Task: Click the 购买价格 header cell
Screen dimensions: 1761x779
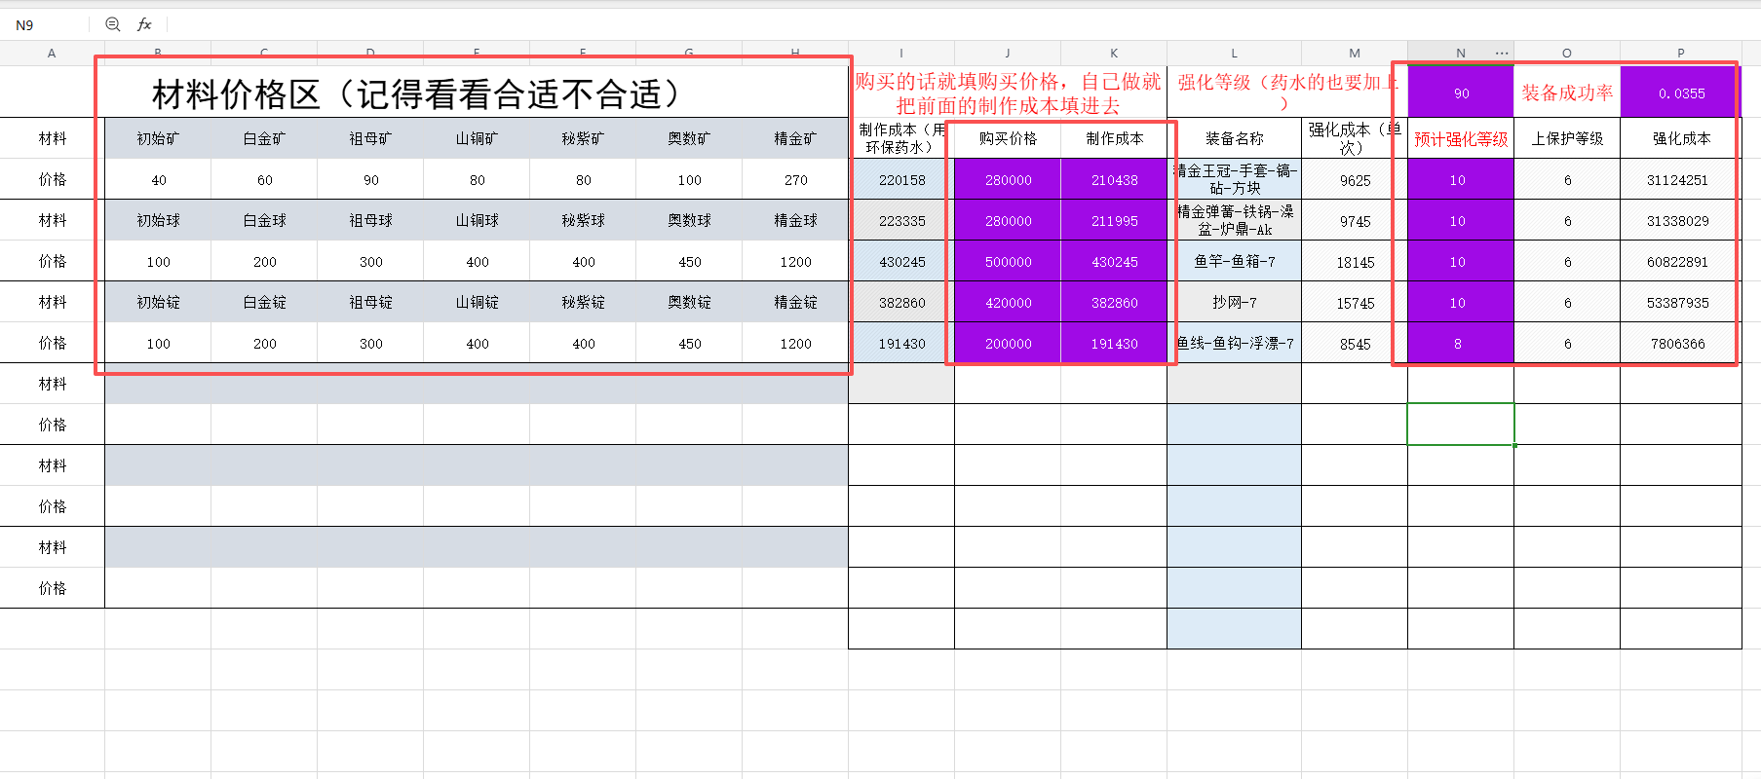Action: click(x=1008, y=138)
